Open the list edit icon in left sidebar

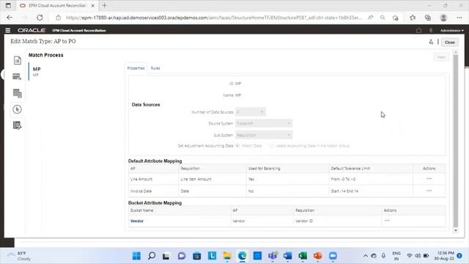tap(18, 125)
